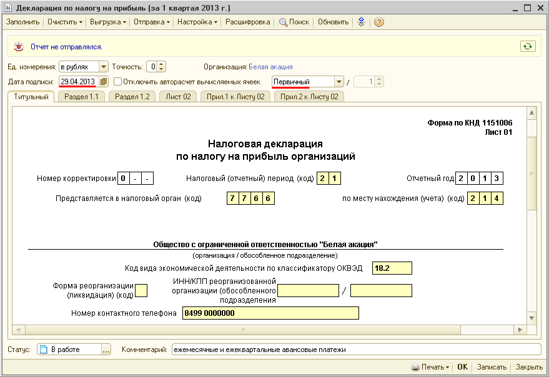Click the horizontal scrollbar right arrow
This screenshot has height=377, width=549.
tap(520, 330)
